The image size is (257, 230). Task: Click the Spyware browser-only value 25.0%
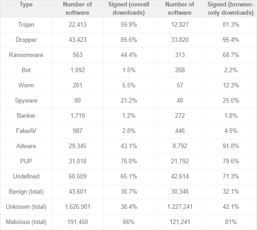tap(231, 100)
